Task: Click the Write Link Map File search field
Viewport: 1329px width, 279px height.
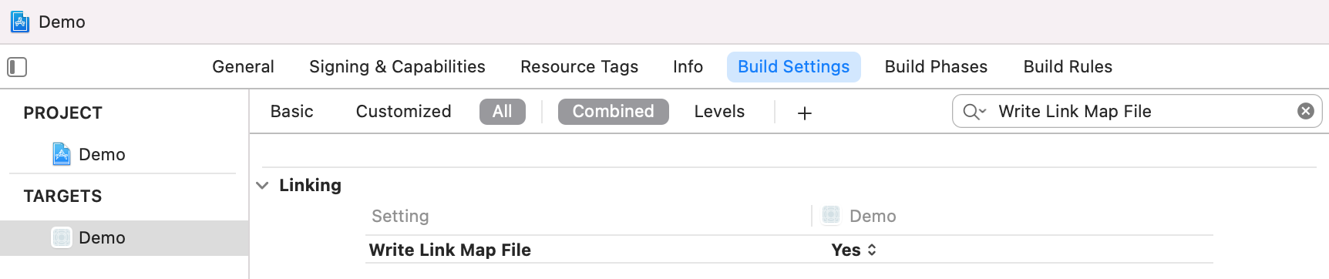Action: point(1137,112)
